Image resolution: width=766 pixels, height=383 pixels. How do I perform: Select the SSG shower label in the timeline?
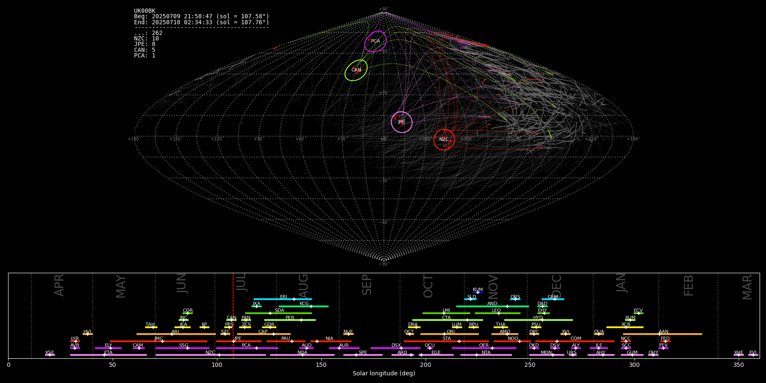click(x=184, y=346)
